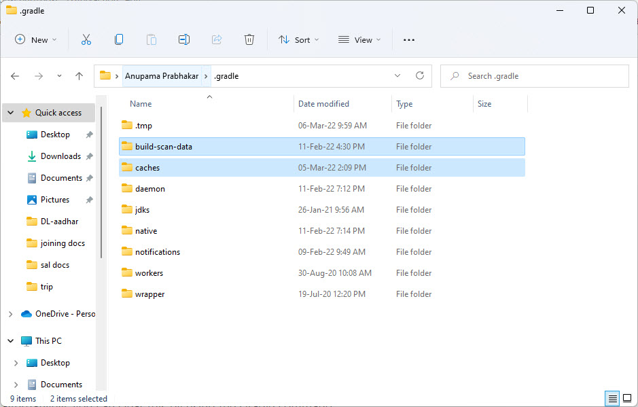Click the date 26-Jan-21 9:56 AM
Viewport: 638px width, 407px height.
[x=331, y=209]
